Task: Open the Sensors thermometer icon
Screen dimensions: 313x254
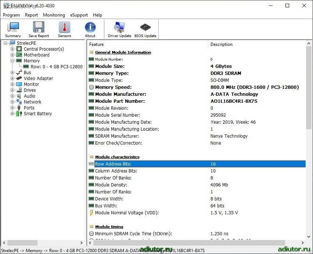Action: [64, 29]
